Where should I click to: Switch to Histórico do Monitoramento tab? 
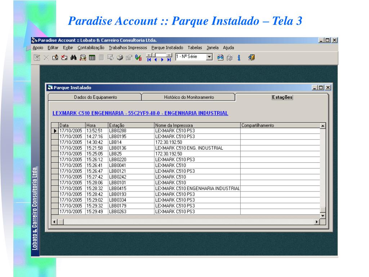189,97
